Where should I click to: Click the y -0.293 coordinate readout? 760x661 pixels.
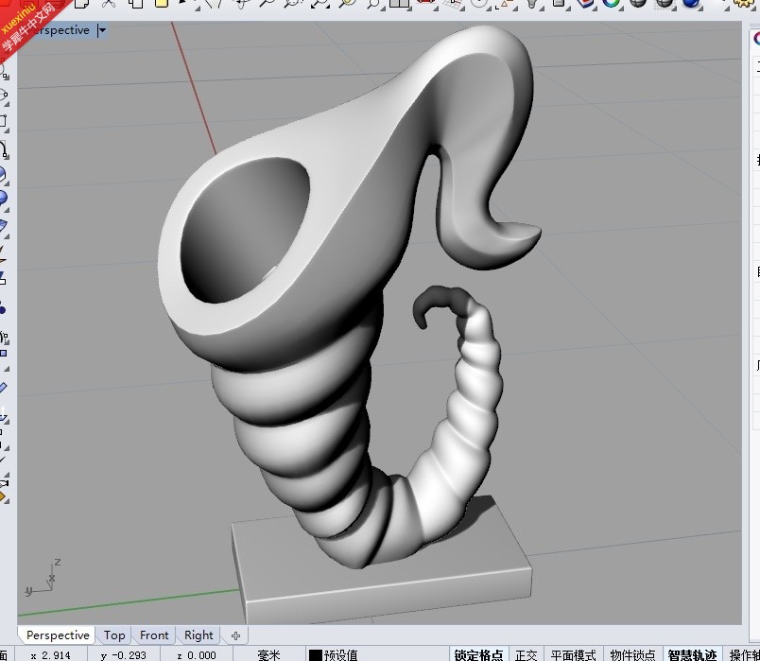(x=123, y=655)
